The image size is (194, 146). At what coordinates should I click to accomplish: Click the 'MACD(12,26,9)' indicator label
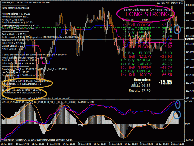[x=10, y=102]
